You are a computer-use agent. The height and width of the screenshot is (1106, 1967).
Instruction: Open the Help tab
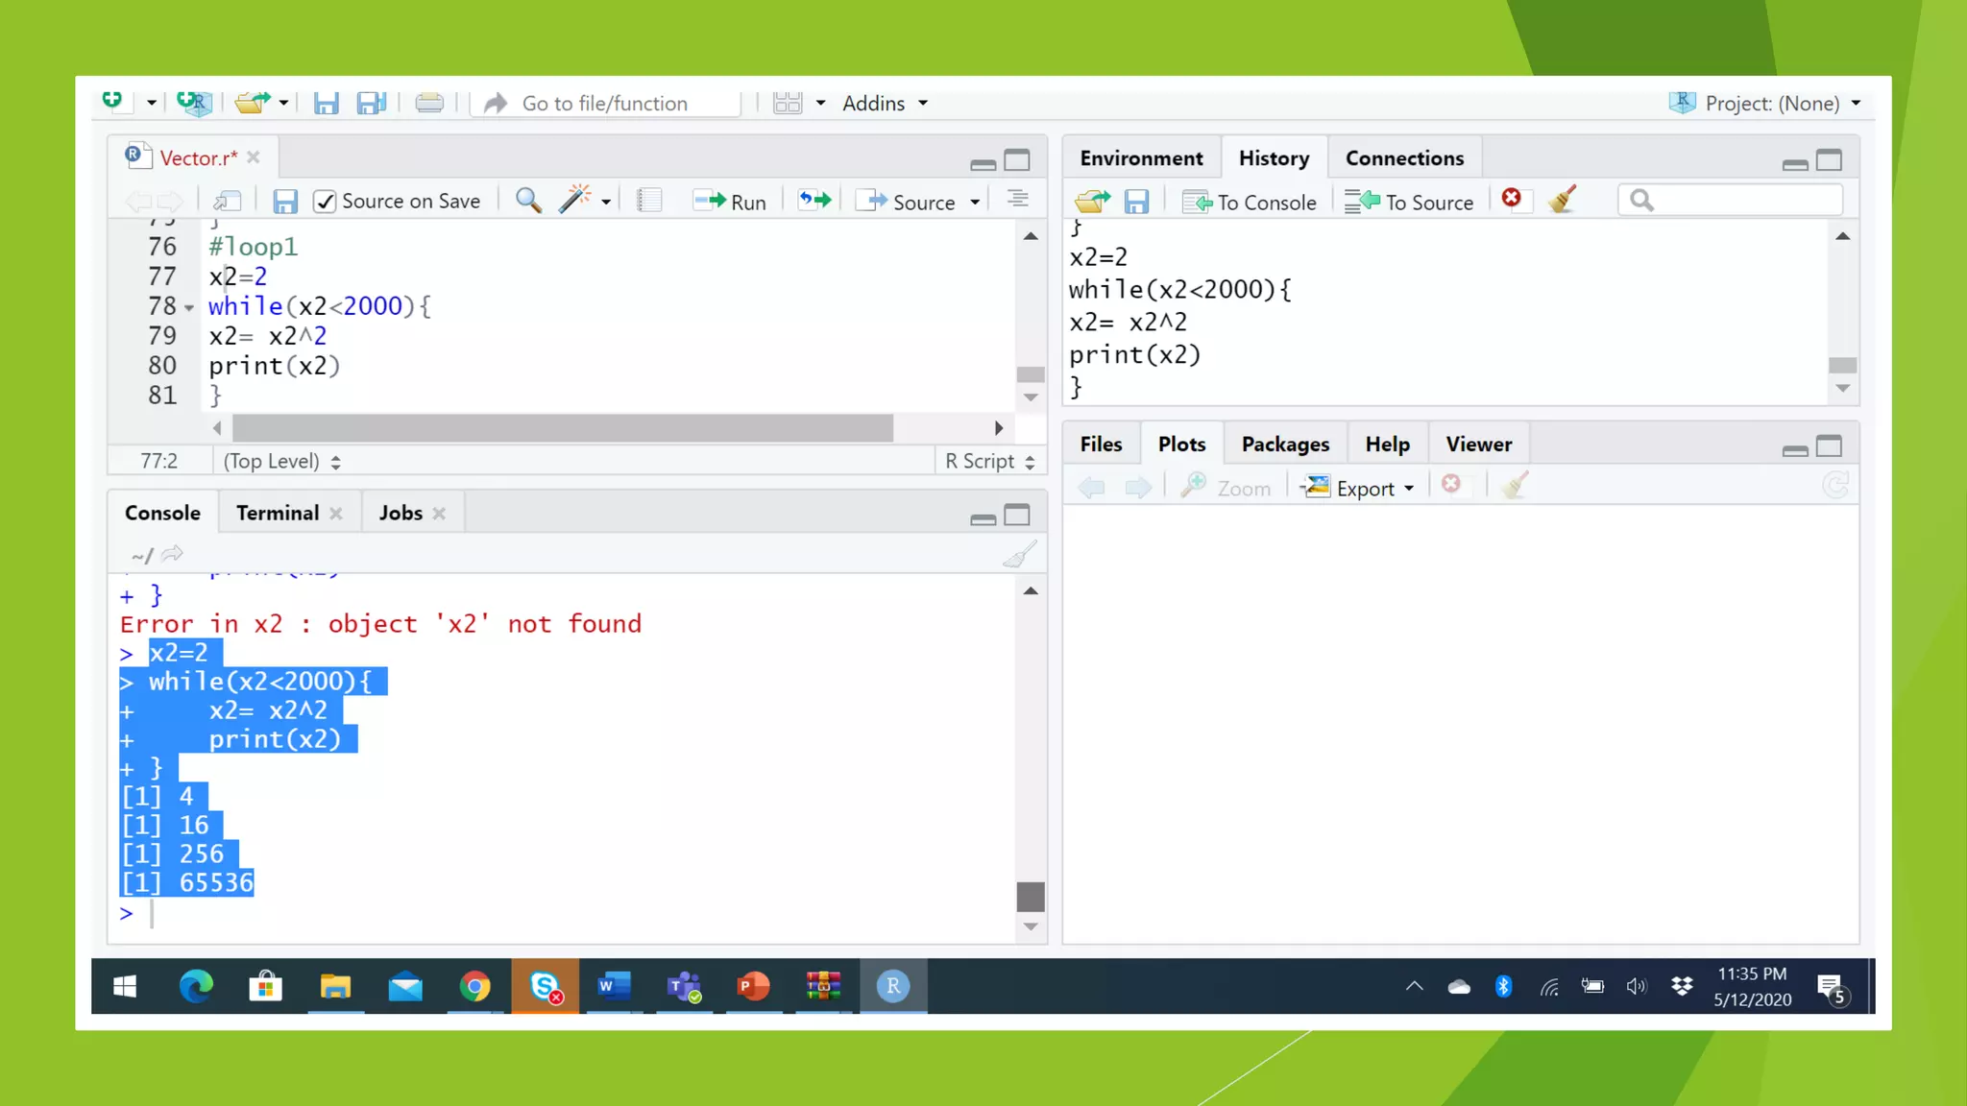click(x=1387, y=445)
